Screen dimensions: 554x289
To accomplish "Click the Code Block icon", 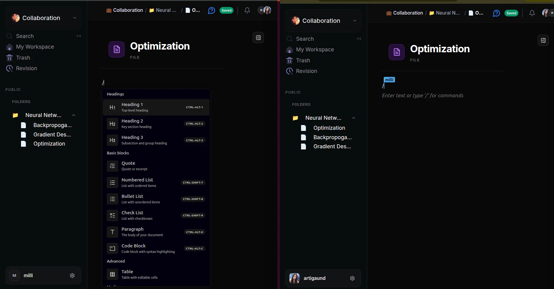I will click(113, 248).
